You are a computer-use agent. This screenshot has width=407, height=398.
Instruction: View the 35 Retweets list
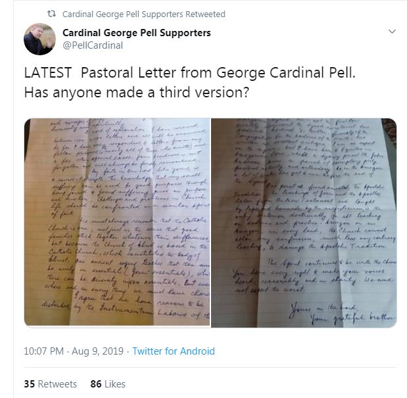(51, 384)
